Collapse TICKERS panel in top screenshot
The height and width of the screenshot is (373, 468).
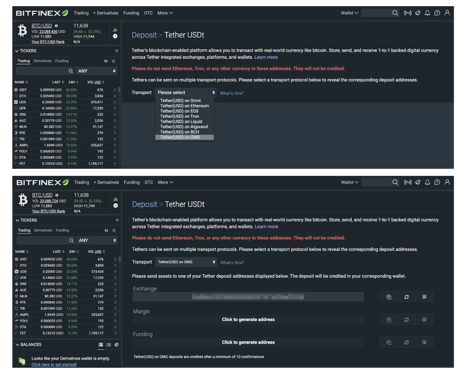tap(17, 51)
